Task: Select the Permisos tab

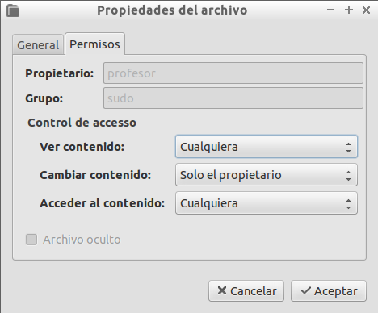Action: (x=94, y=44)
